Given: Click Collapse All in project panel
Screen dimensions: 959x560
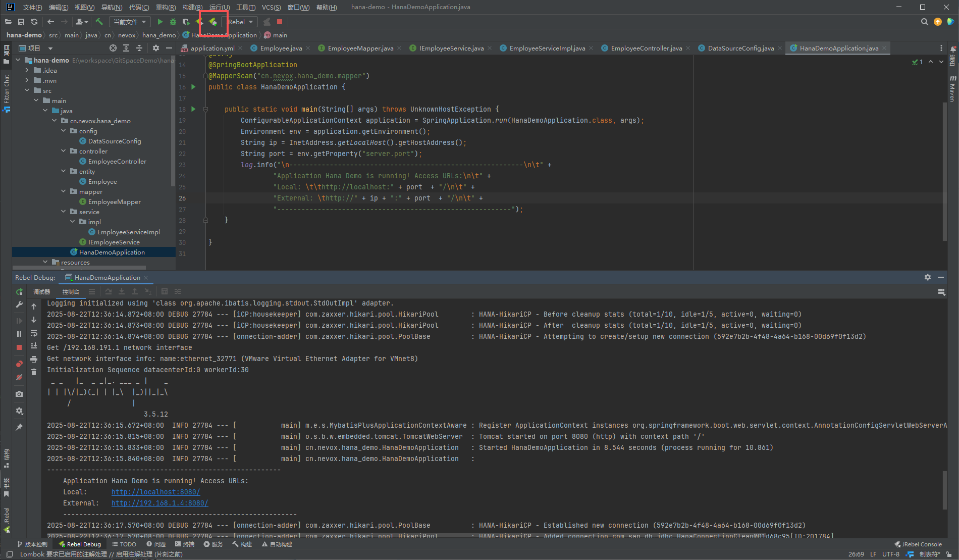Looking at the screenshot, I should click(x=139, y=48).
